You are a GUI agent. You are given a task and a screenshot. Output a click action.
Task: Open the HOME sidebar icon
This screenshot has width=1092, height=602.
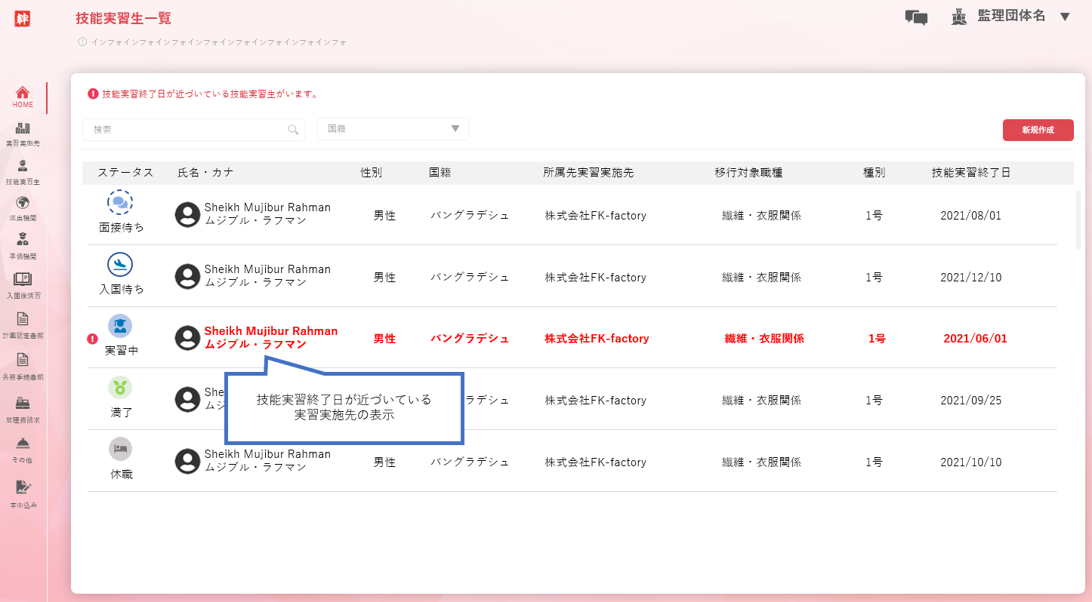23,94
